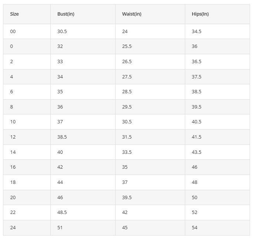Click hips value 54 in size 24 row
Viewport: 253px width, 240px height.
[x=194, y=227]
